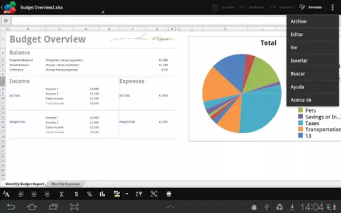Expand the system bar up chevron
This screenshot has height=213, width=341.
(x=170, y=207)
